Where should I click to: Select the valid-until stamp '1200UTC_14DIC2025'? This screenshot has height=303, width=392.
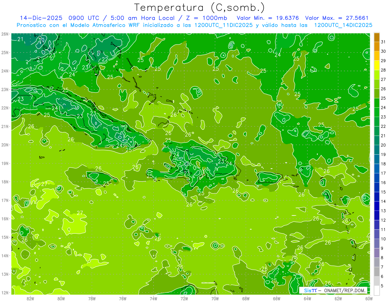[343, 25]
